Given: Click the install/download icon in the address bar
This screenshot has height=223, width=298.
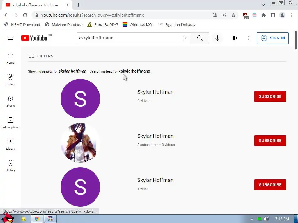Looking at the screenshot, I should pyautogui.click(x=215, y=15).
